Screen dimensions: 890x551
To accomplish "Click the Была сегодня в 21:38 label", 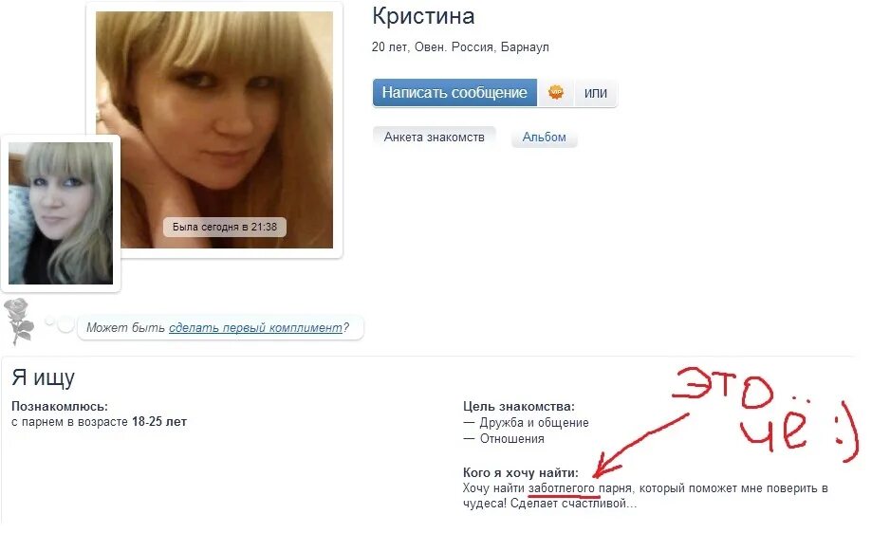I will [225, 227].
